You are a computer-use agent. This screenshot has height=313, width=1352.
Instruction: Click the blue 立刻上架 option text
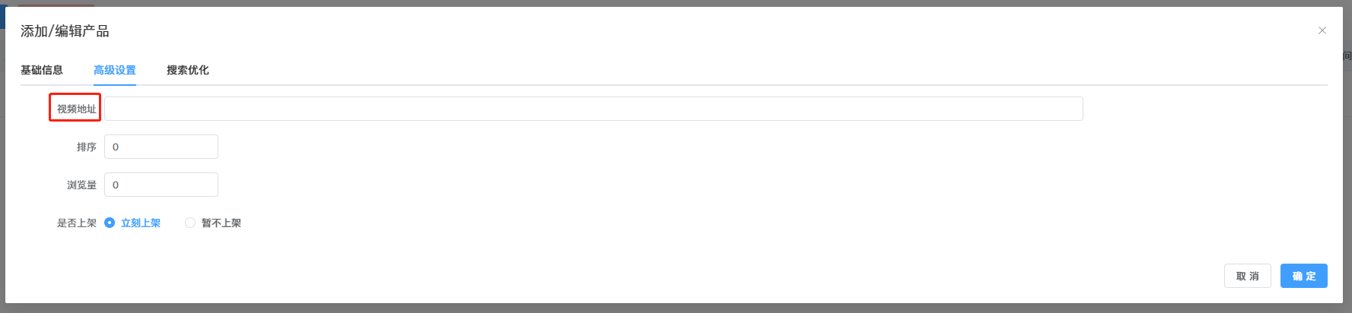pos(141,223)
